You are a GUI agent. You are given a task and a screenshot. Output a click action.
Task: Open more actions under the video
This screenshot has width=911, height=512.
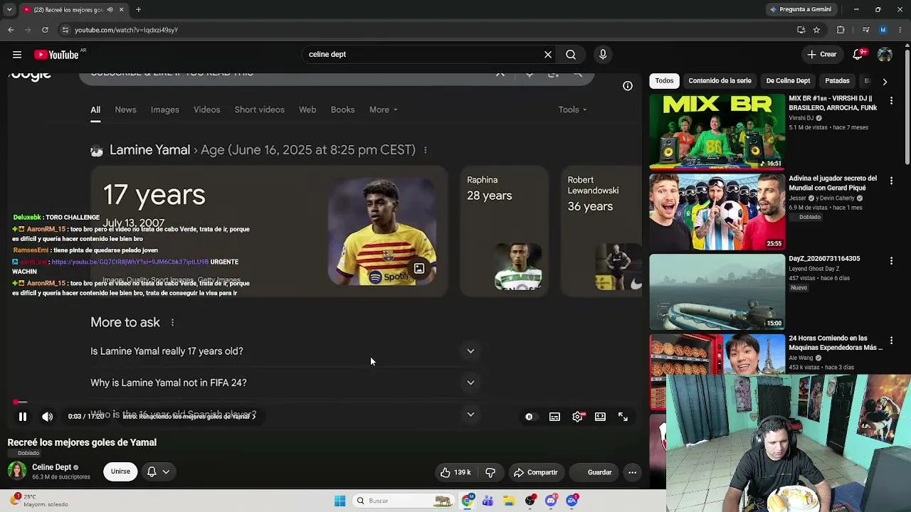click(x=632, y=472)
